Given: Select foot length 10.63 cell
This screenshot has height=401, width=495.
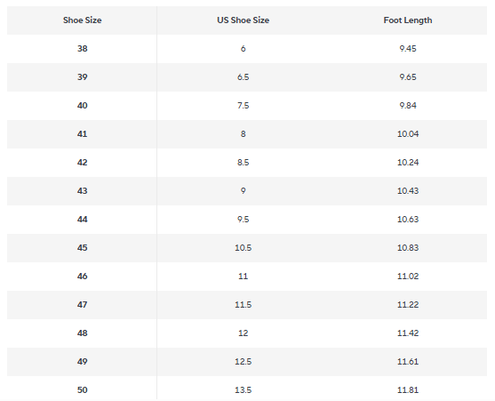Looking at the screenshot, I should click(x=408, y=220).
